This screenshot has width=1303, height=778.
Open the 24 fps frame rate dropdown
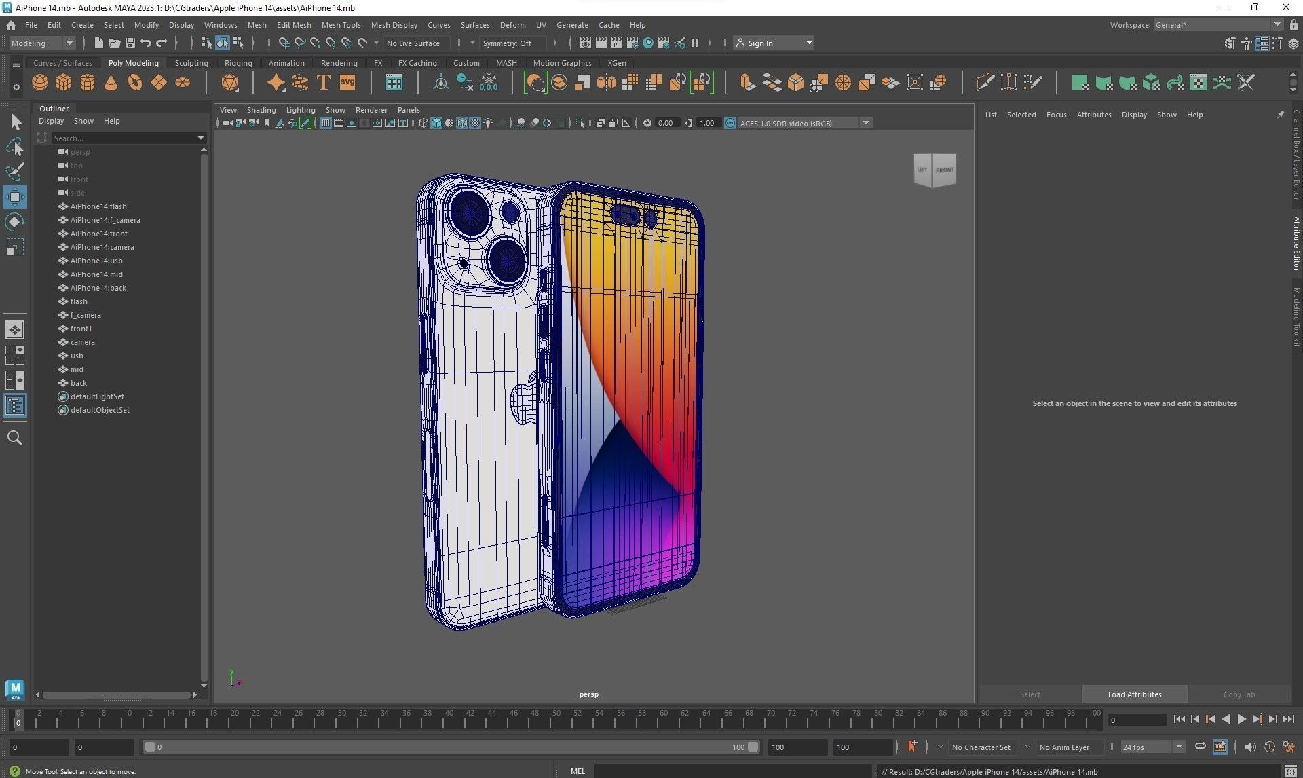[1152, 747]
